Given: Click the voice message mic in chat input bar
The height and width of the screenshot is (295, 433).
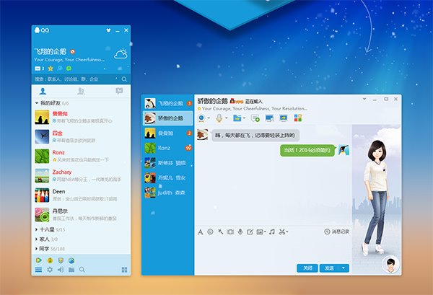Looking at the screenshot, I should point(240,232).
